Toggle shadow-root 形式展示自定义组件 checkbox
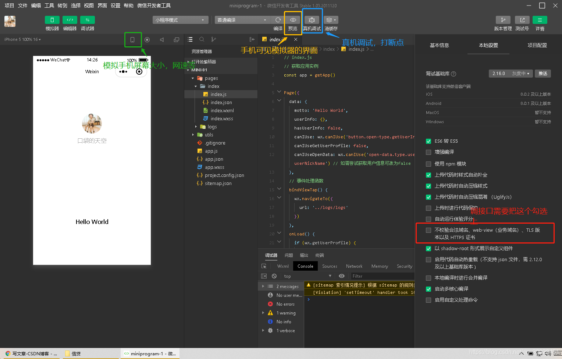This screenshot has width=562, height=359. tap(428, 249)
